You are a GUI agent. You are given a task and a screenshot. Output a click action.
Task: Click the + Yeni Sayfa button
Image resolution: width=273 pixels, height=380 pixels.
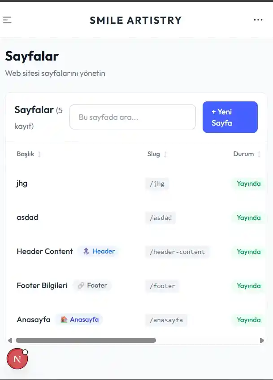[230, 117]
